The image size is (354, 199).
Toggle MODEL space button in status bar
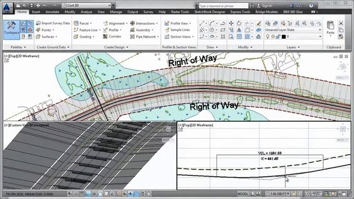pyautogui.click(x=243, y=194)
